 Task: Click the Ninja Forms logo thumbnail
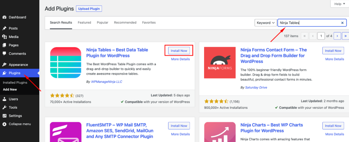(x=220, y=63)
